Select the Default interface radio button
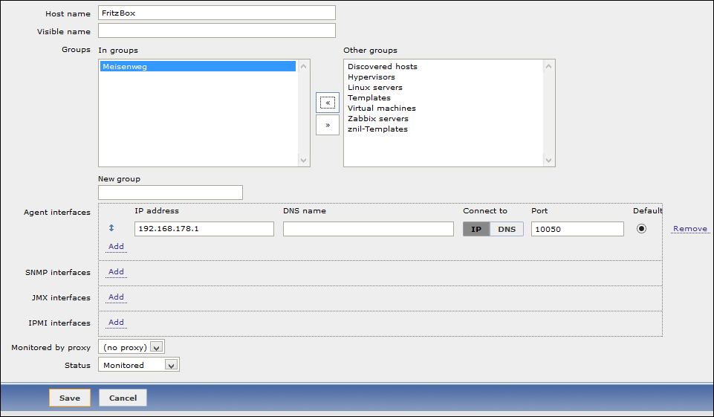The height and width of the screenshot is (417, 714). pos(641,229)
